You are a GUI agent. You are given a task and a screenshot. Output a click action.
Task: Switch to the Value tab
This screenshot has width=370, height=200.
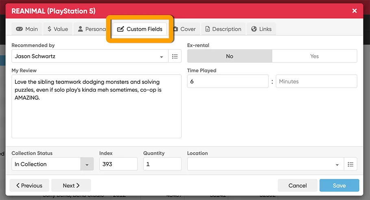coord(58,29)
